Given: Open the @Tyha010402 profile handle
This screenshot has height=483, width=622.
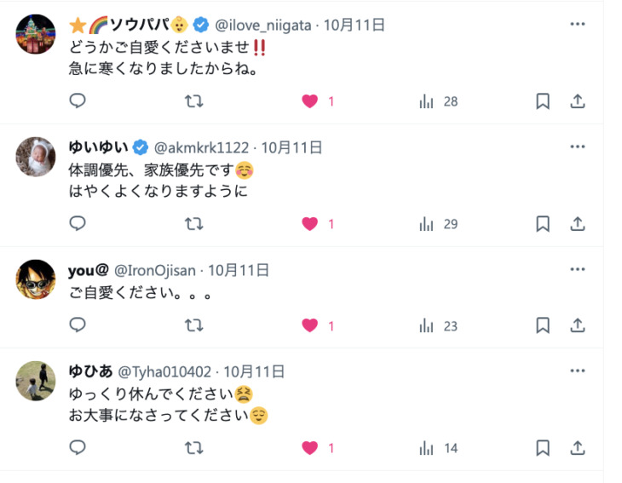Looking at the screenshot, I should point(164,372).
